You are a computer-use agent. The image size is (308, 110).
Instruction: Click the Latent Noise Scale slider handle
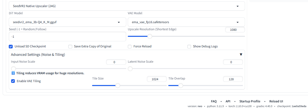point(130,69)
